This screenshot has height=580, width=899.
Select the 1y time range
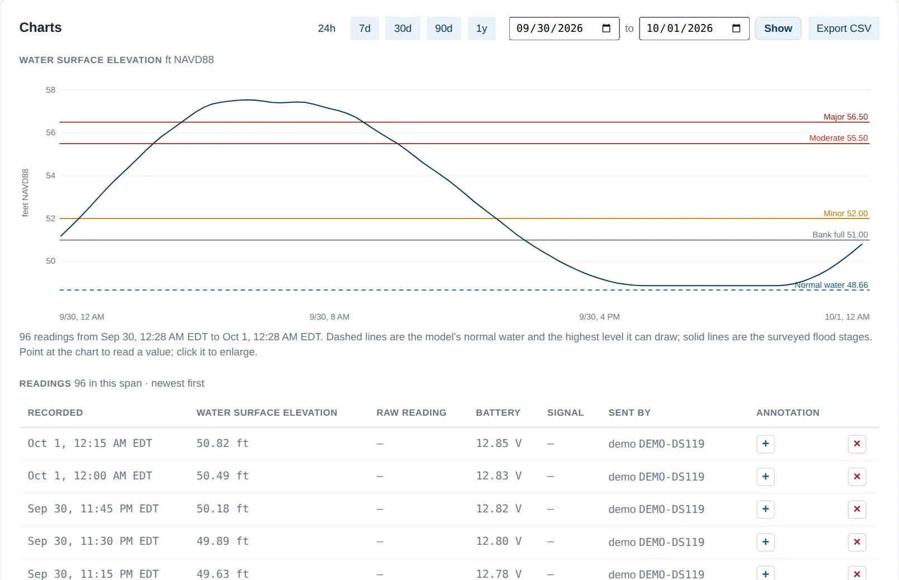pos(481,28)
